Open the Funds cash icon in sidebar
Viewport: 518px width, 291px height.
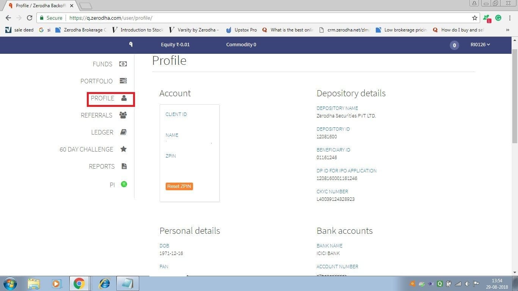(123, 64)
